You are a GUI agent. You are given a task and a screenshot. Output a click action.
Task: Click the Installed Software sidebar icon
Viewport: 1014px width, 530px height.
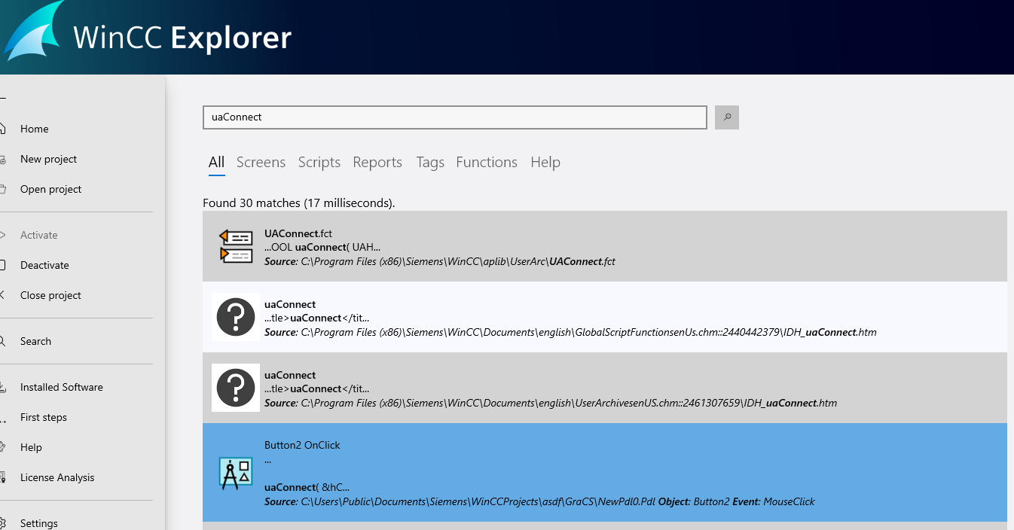(3, 387)
